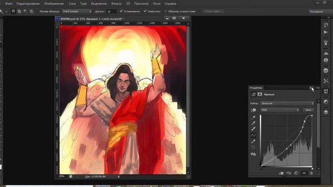Open the Properties panel flyout menu

point(317,88)
